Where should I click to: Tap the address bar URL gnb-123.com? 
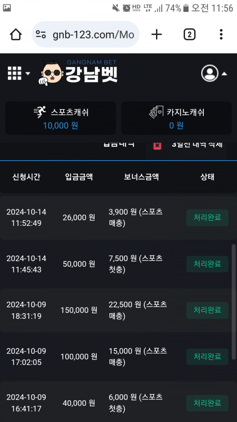(93, 35)
